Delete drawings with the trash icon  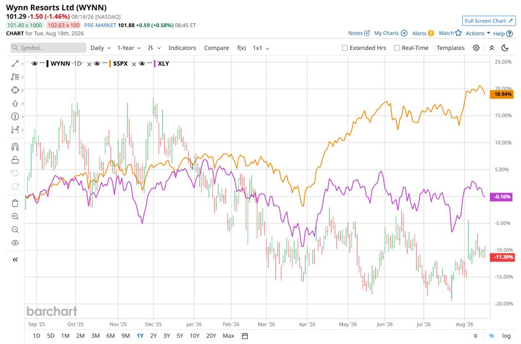pyautogui.click(x=15, y=203)
